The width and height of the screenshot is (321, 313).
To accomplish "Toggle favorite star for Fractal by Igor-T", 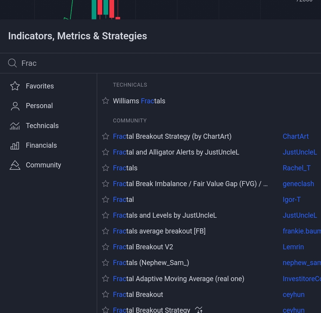I will click(106, 199).
